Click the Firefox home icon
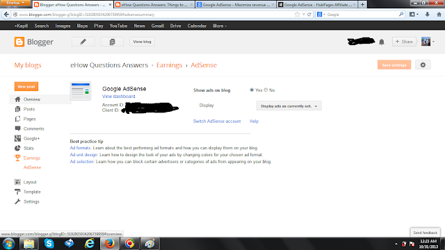 pyautogui.click(x=439, y=15)
